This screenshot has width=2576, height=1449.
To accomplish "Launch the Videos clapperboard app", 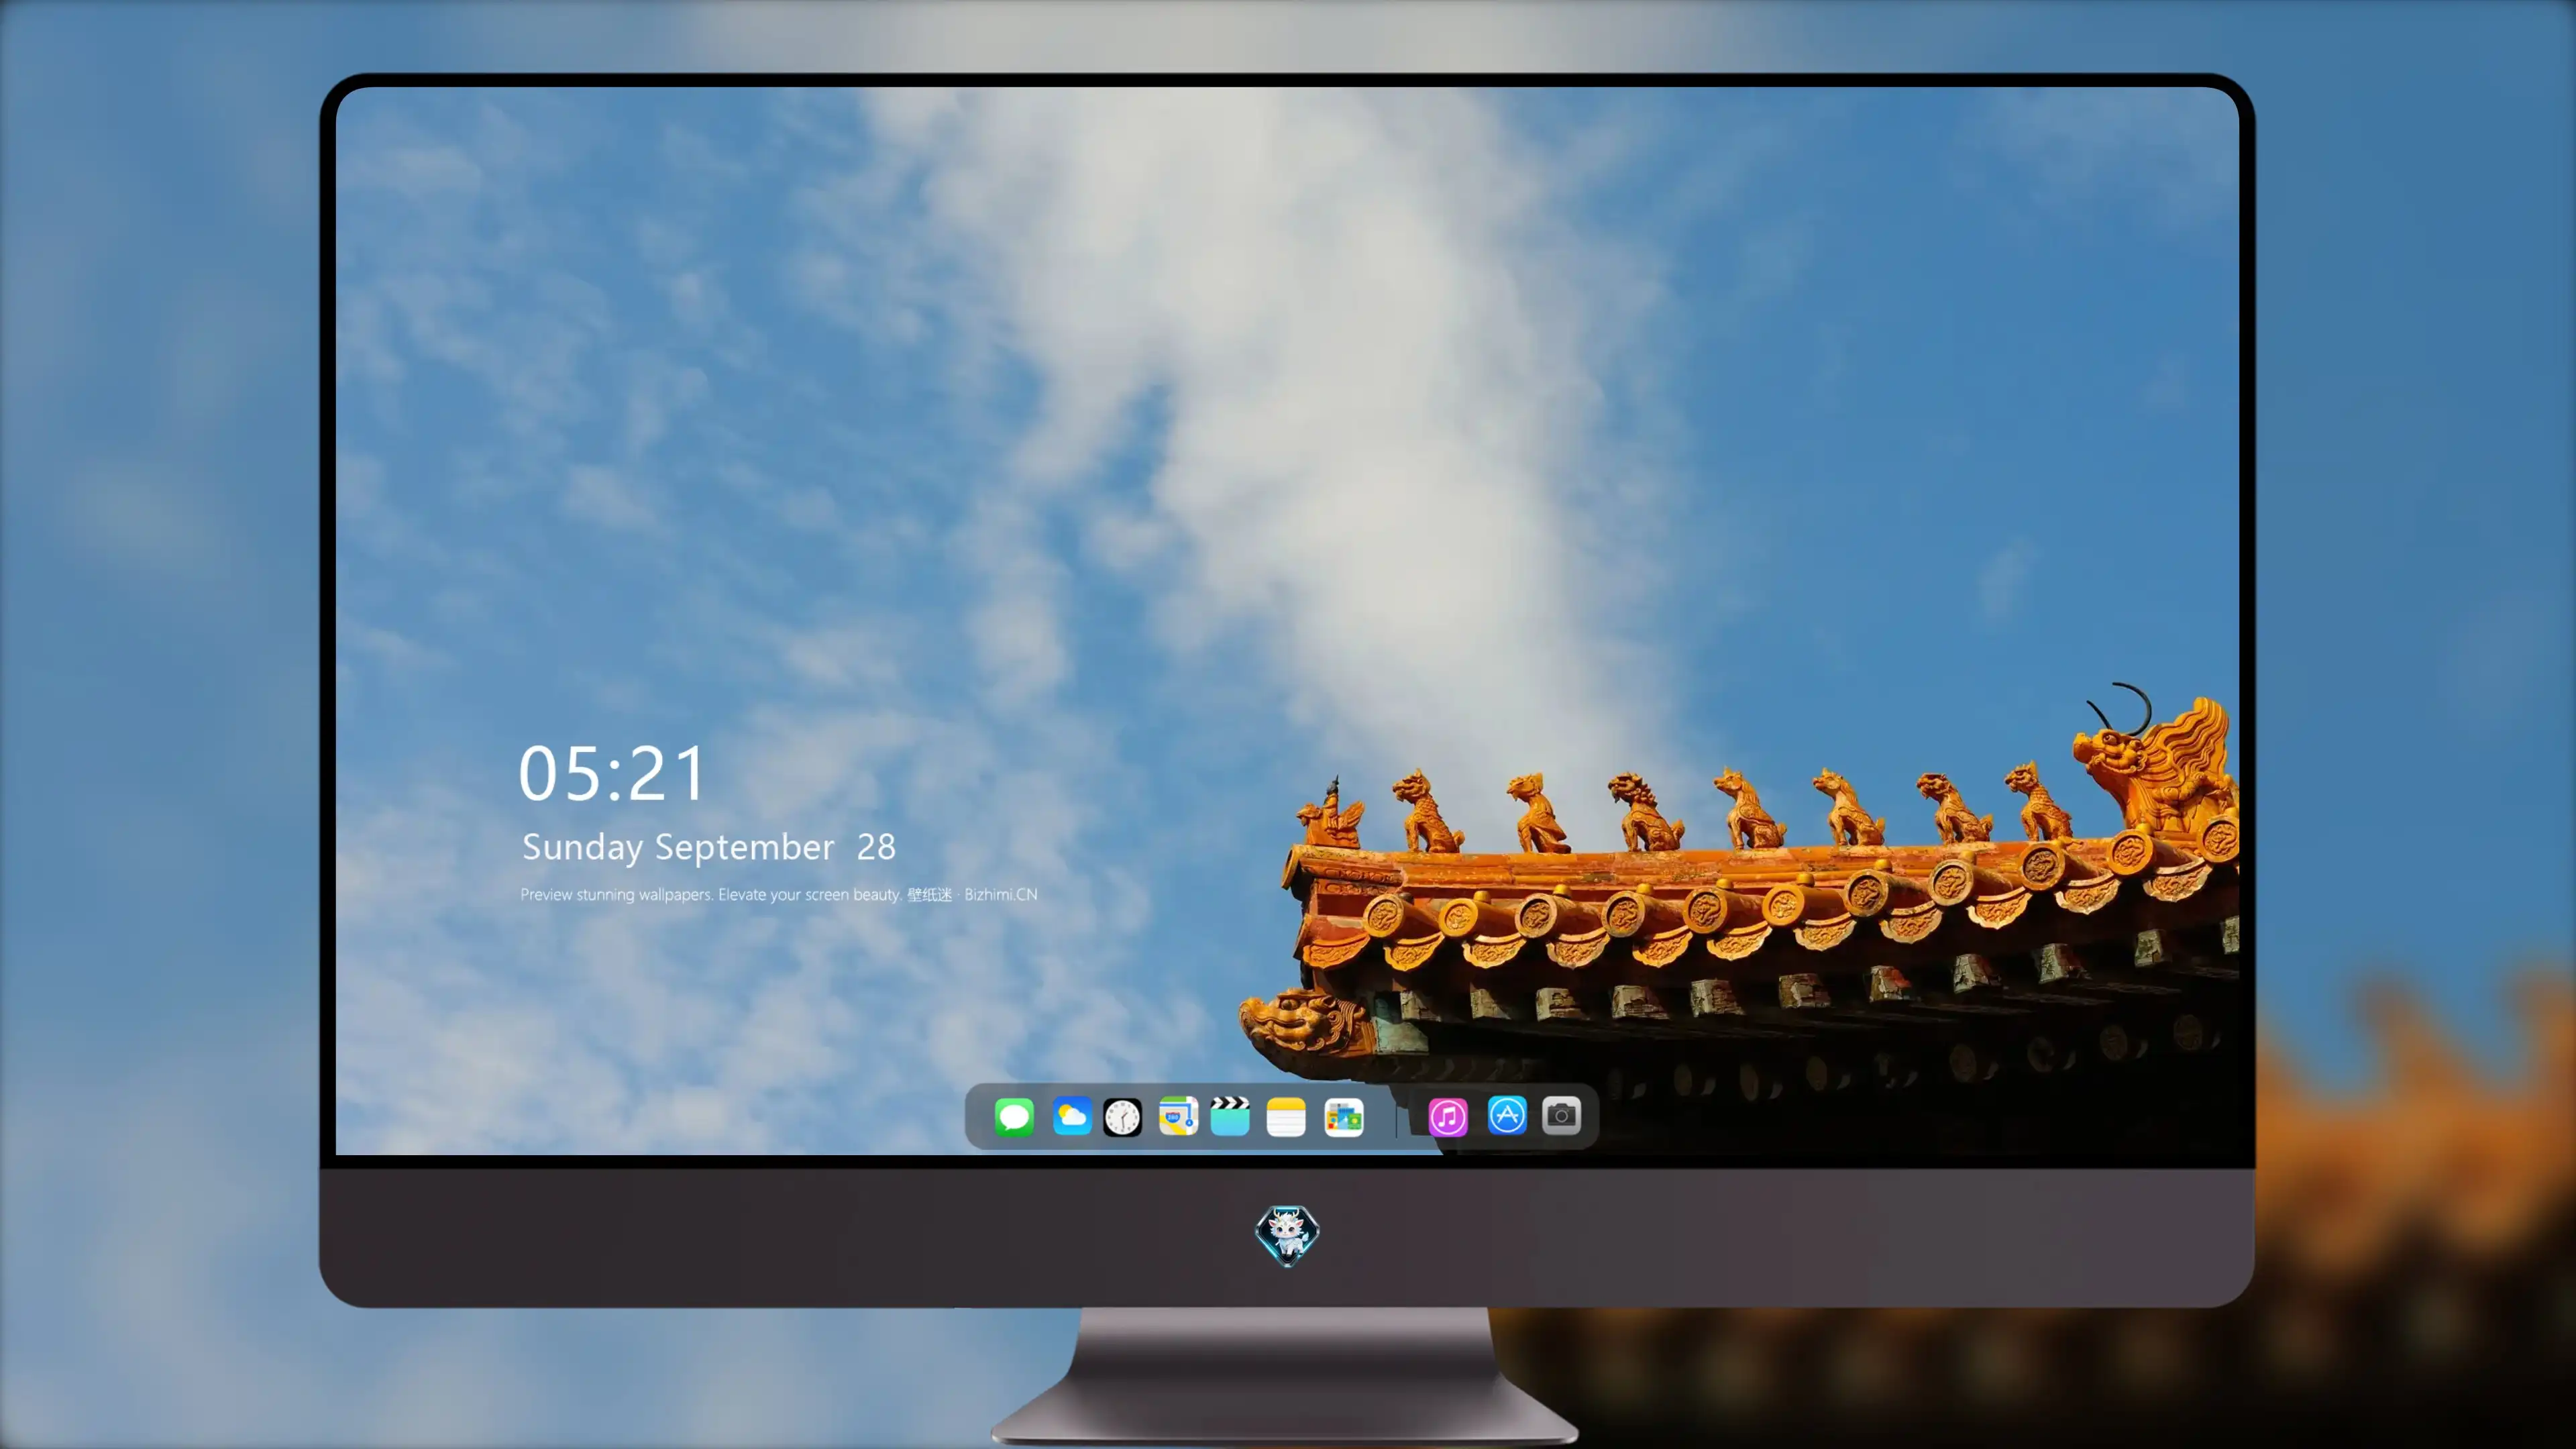I will point(1230,1116).
